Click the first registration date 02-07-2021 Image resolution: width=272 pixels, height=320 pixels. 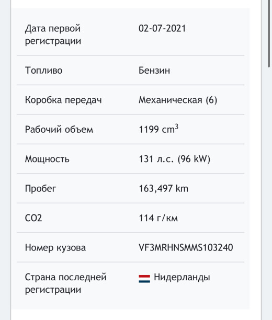[162, 28]
